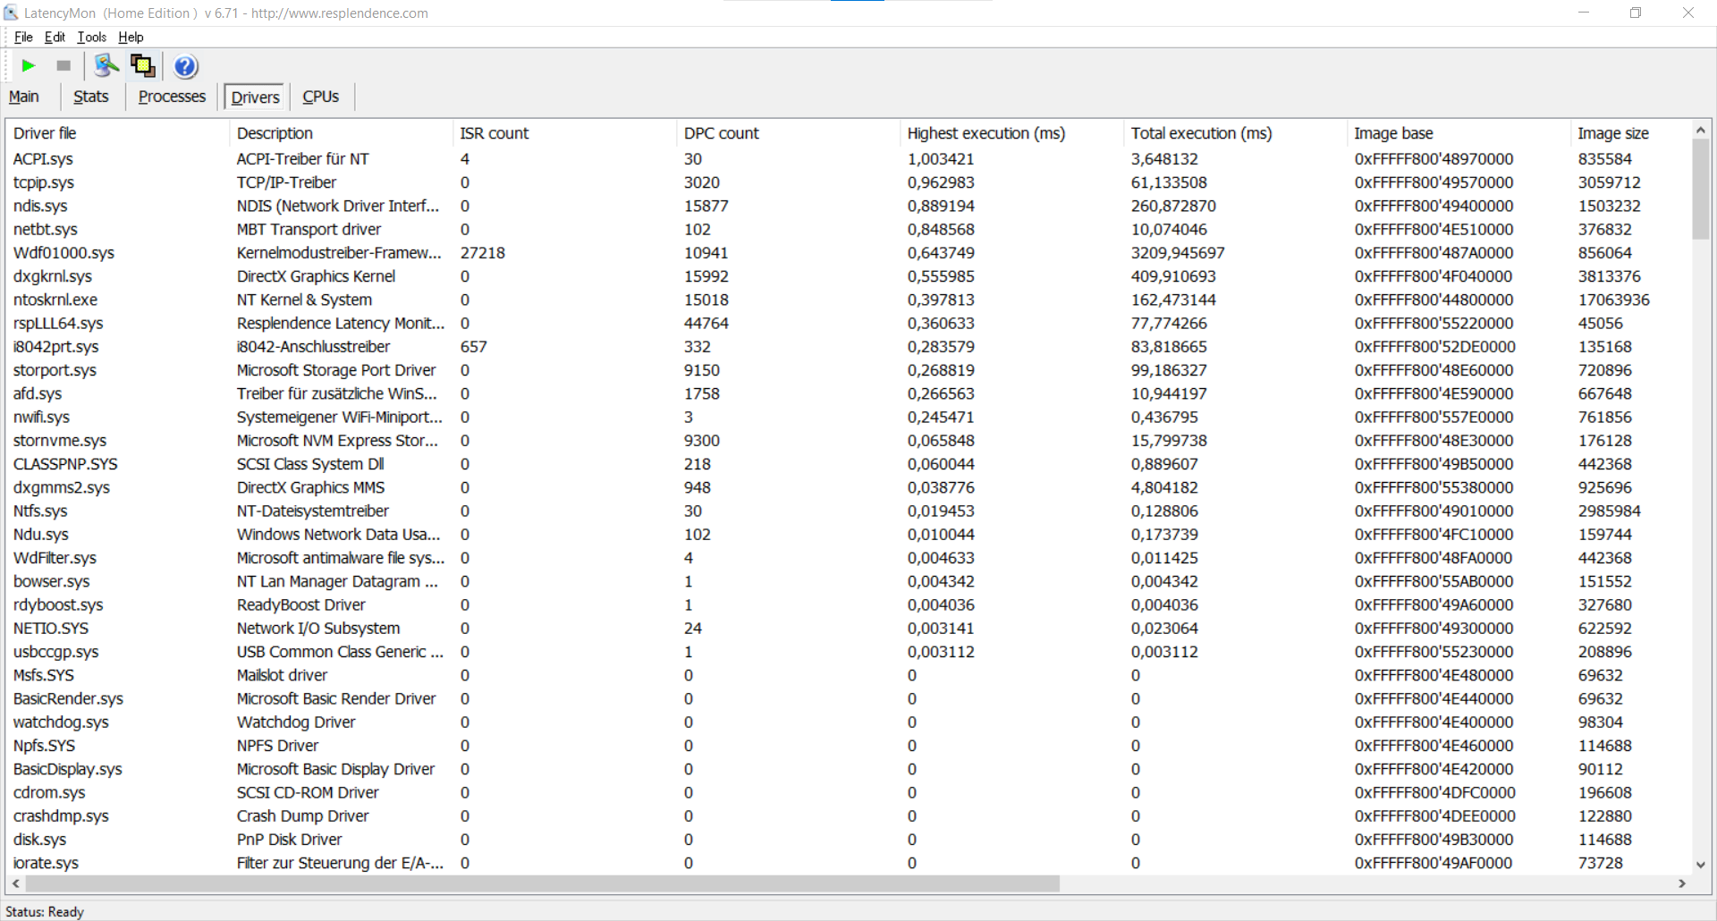Select the rdyboost.sys driver row
Viewport: 1717px width, 921px height.
pos(848,605)
